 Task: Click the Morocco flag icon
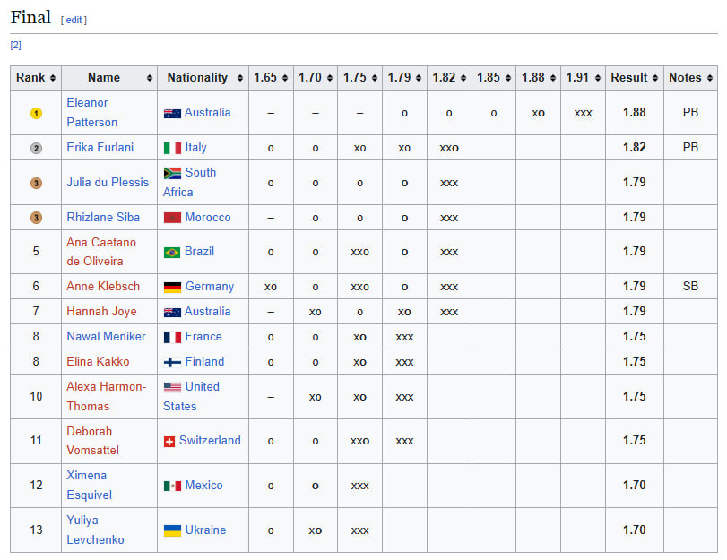pos(172,218)
